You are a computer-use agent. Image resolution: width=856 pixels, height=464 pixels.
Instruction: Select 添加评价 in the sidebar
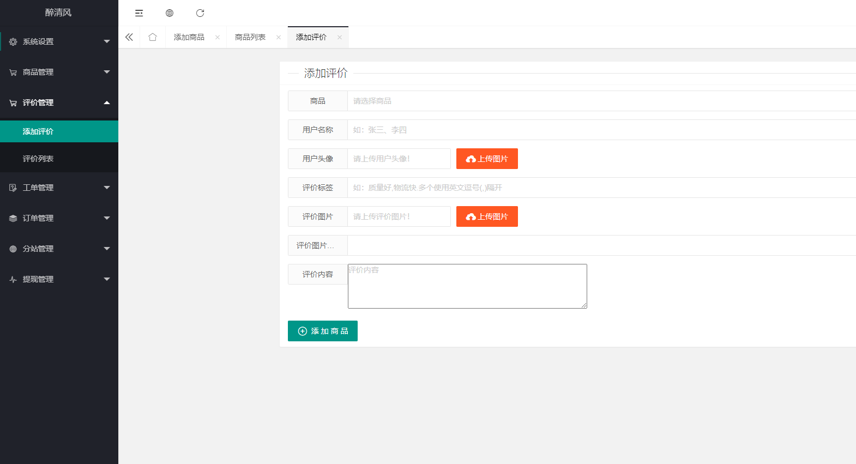[x=59, y=131]
